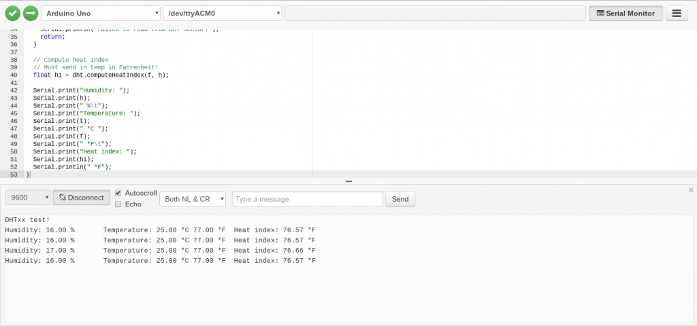Click the green Verify checkmark icon
The image size is (697, 326).
click(12, 13)
